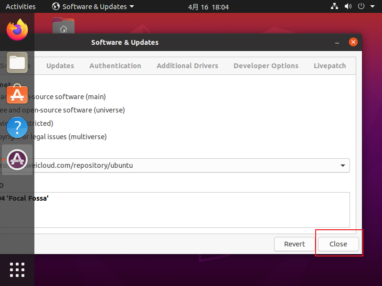This screenshot has width=382, height=286.
Task: Open power icon in top bar
Action: tap(361, 6)
